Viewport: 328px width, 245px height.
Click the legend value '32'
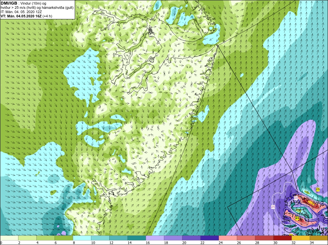(293, 243)
